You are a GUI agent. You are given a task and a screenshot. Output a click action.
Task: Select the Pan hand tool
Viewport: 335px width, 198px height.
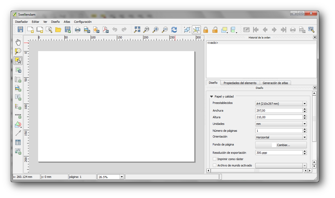(18, 42)
